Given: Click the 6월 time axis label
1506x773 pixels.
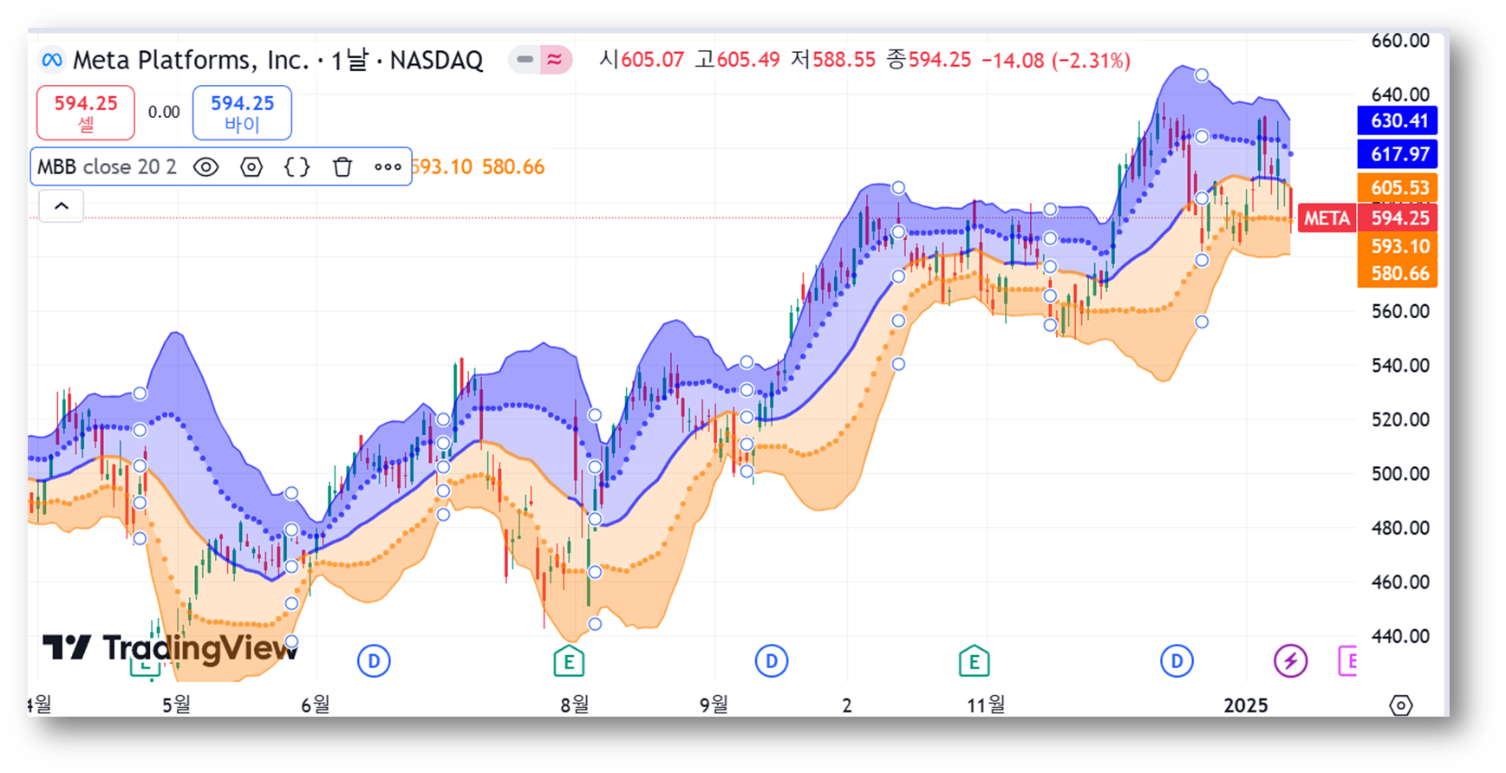Looking at the screenshot, I should (x=316, y=705).
